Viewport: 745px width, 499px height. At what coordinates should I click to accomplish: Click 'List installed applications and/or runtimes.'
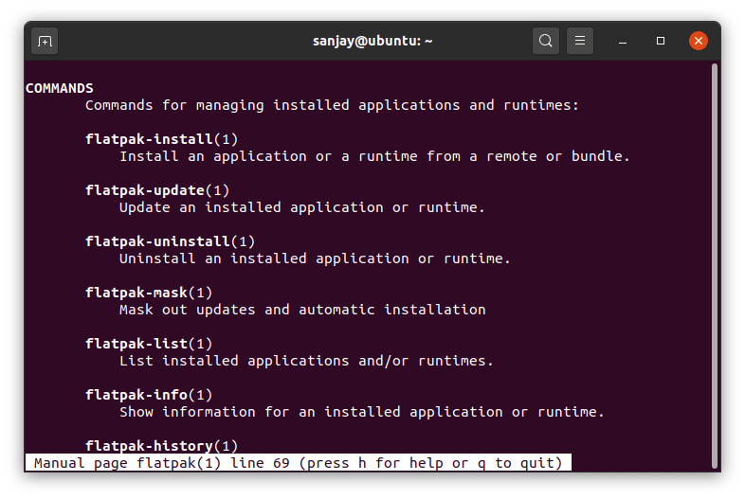(306, 362)
